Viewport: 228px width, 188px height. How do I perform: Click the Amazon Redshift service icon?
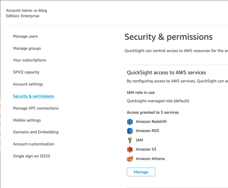click(x=130, y=122)
